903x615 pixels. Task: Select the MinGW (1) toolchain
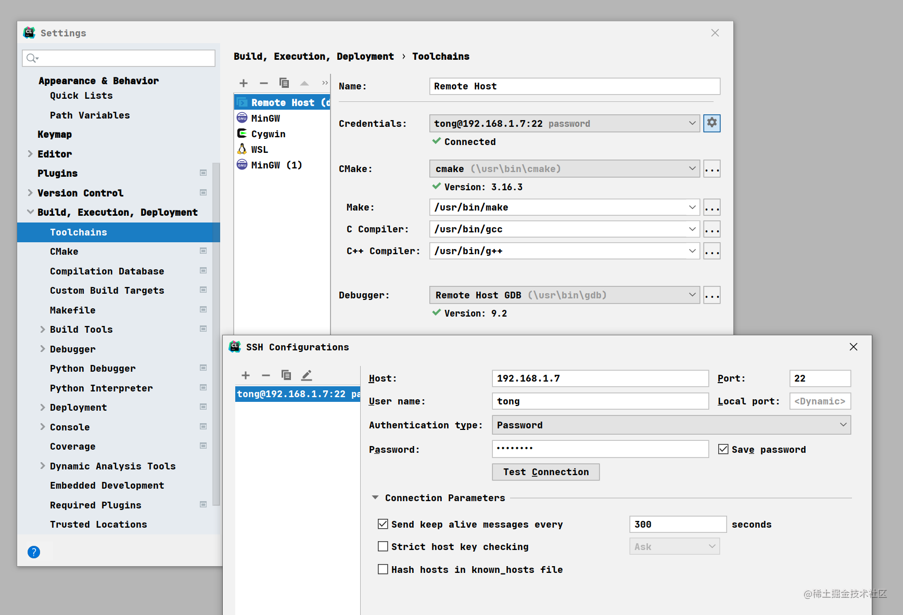coord(282,165)
